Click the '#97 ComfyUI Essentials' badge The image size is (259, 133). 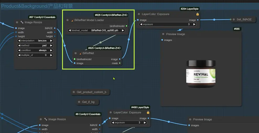pyautogui.click(x=42, y=17)
